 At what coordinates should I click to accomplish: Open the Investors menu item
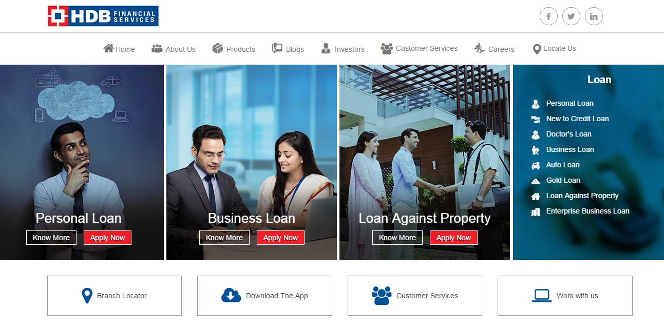click(343, 49)
